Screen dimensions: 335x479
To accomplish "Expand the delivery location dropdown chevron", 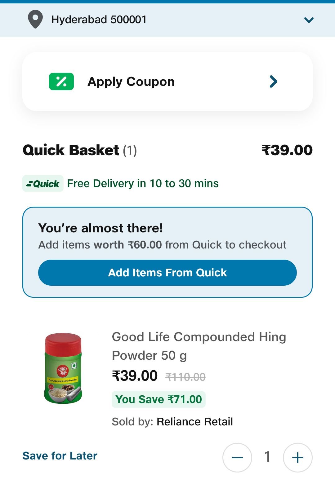I will coord(309,20).
